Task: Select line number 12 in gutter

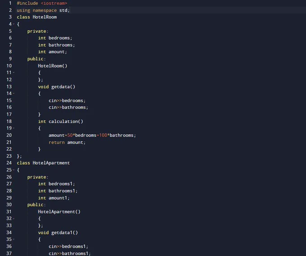Action: tap(9, 80)
